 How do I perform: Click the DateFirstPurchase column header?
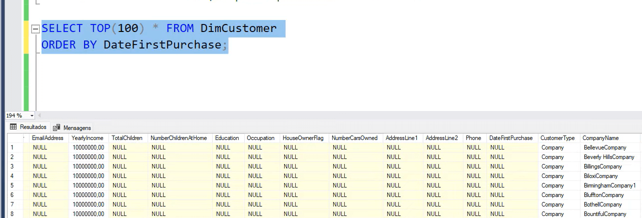coord(511,138)
